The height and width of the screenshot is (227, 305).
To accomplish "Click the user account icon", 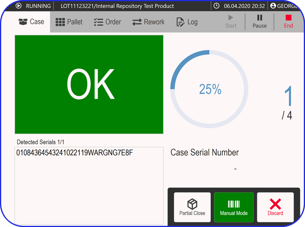I will click(273, 6).
